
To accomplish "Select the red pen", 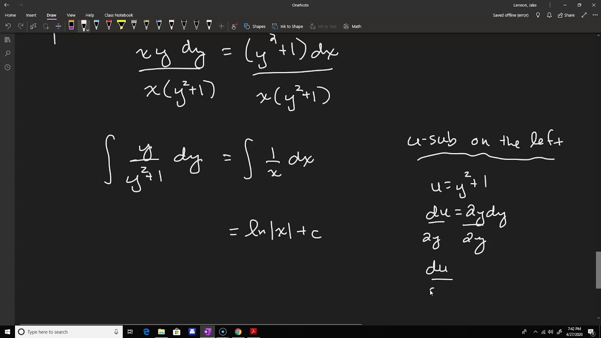I will coord(109,26).
